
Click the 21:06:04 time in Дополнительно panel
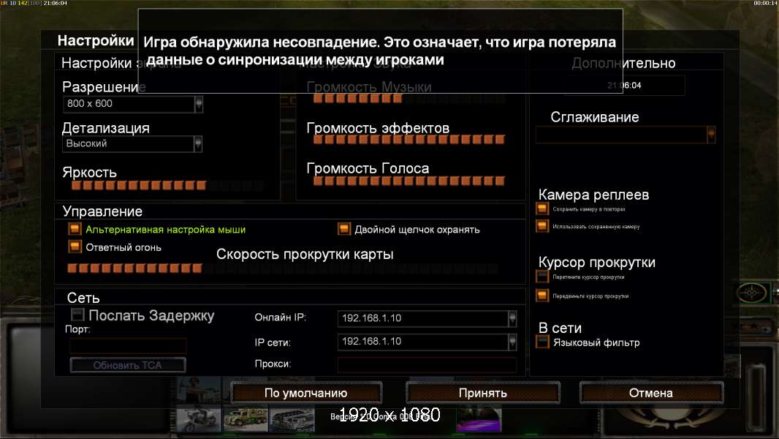624,85
